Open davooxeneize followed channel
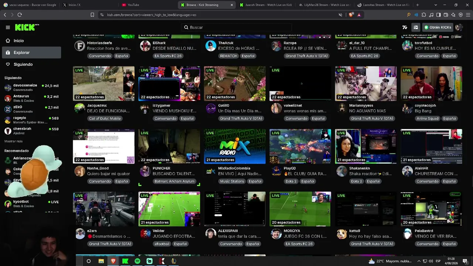Viewport: 473px width, 266px height. [31, 87]
